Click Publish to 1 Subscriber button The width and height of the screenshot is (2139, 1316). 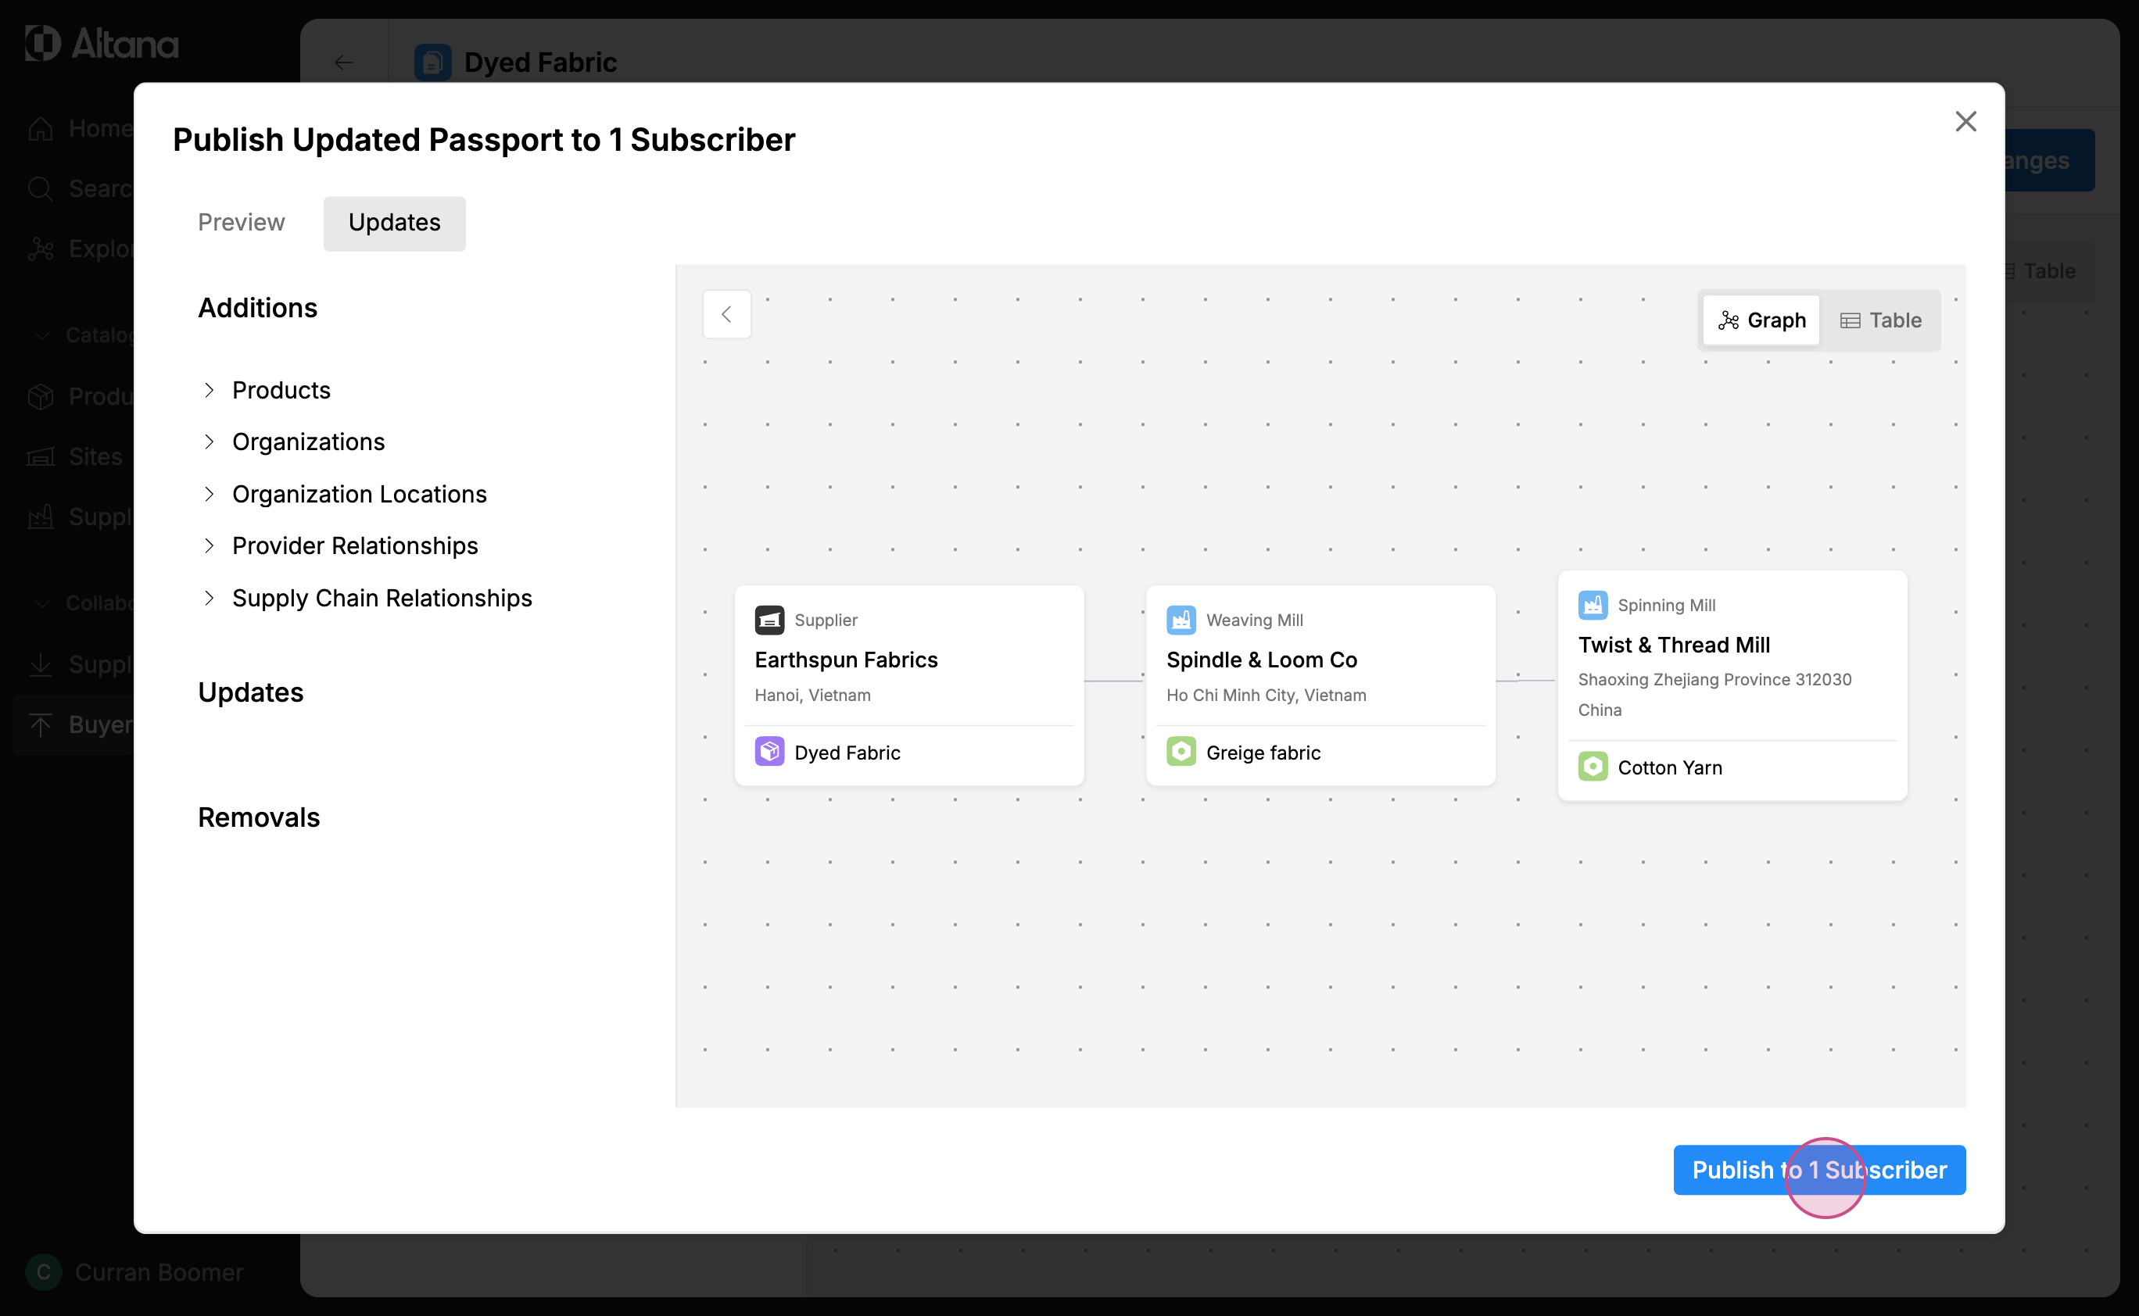pyautogui.click(x=1818, y=1170)
